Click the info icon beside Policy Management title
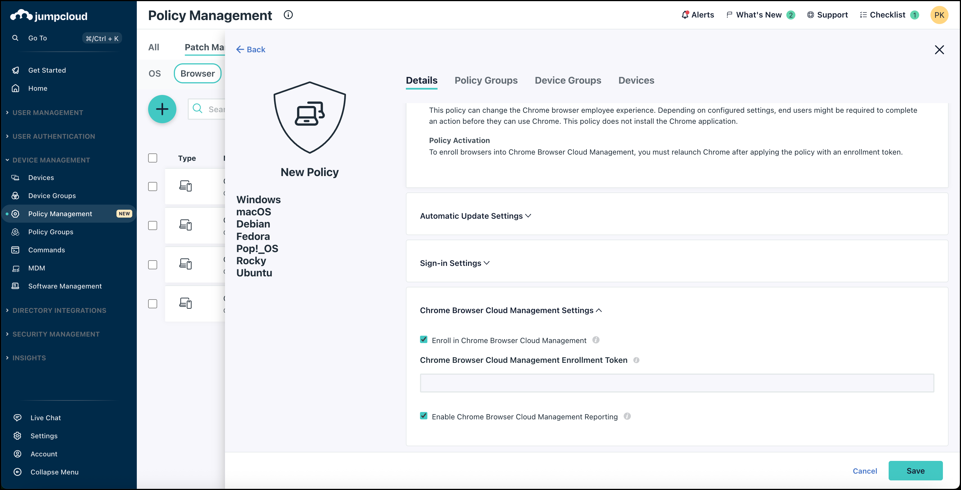Screen dimensions: 961x490 click(x=288, y=15)
